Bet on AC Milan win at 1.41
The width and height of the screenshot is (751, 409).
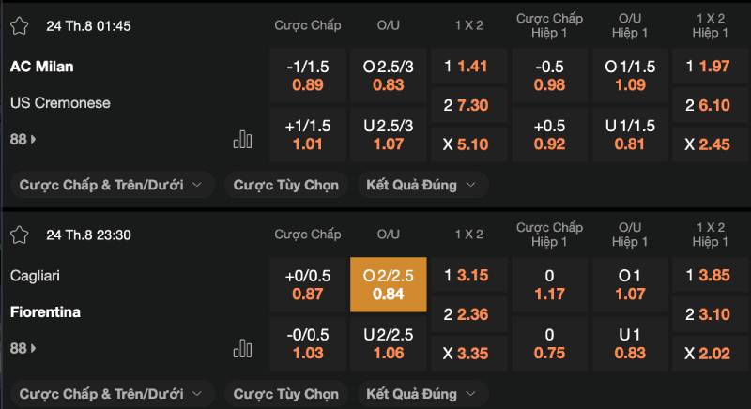[467, 66]
